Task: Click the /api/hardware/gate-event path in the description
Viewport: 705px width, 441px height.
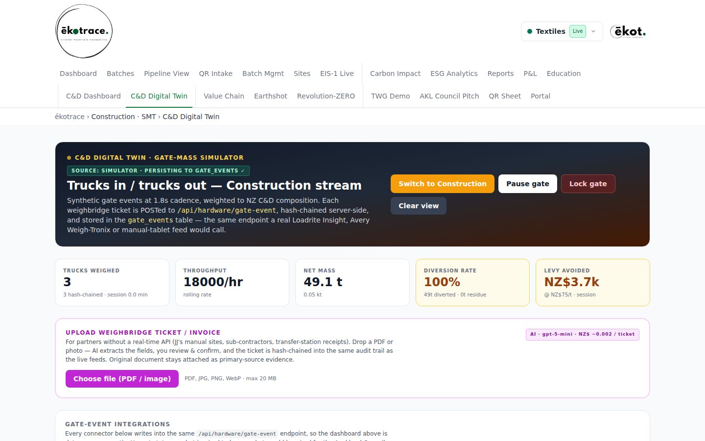Action: 227,210
